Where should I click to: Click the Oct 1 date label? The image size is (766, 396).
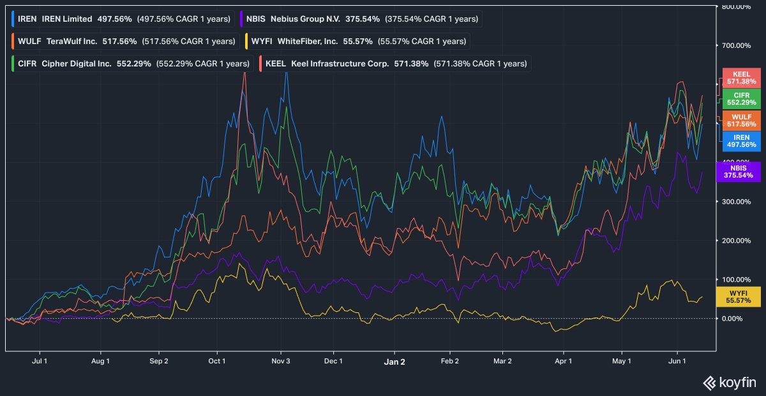click(x=217, y=361)
